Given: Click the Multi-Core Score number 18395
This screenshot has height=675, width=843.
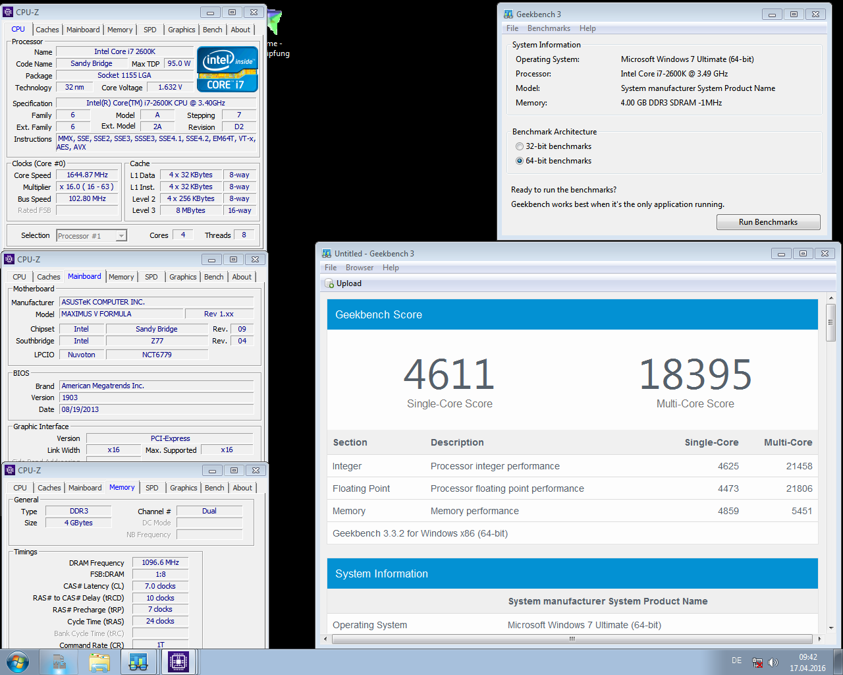Looking at the screenshot, I should (695, 374).
